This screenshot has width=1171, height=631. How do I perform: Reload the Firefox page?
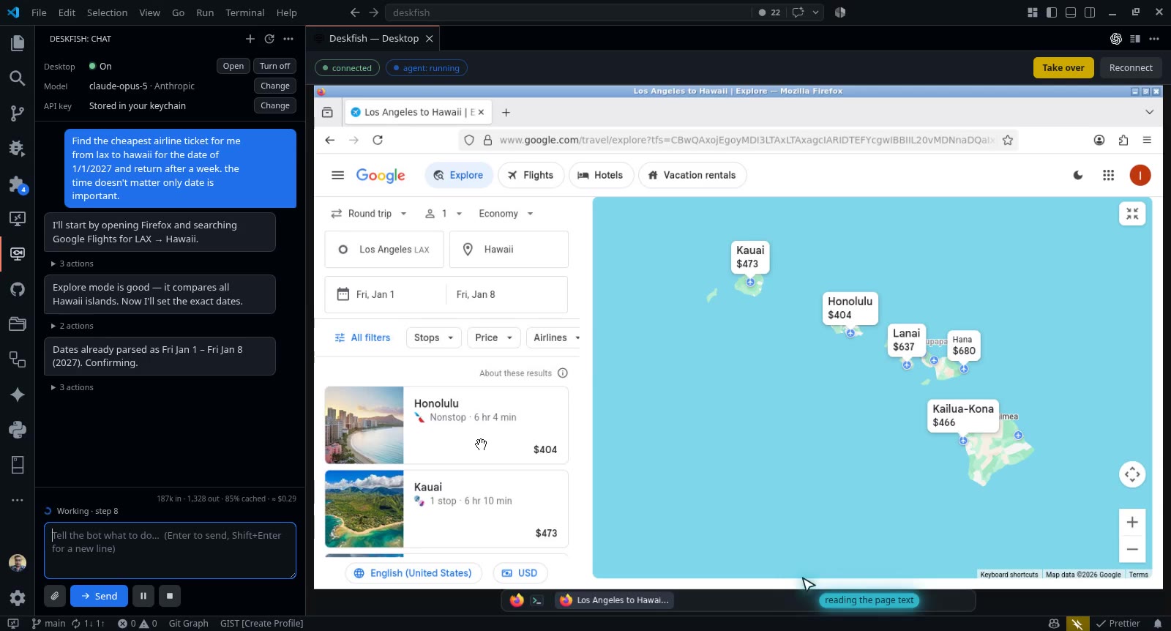click(x=378, y=140)
